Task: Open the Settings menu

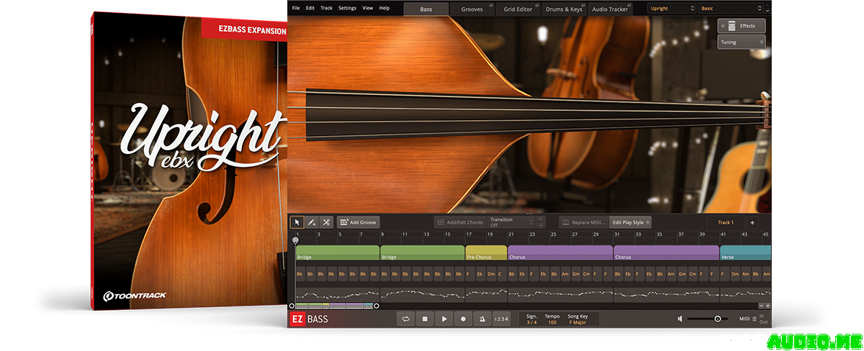Action: [x=347, y=8]
